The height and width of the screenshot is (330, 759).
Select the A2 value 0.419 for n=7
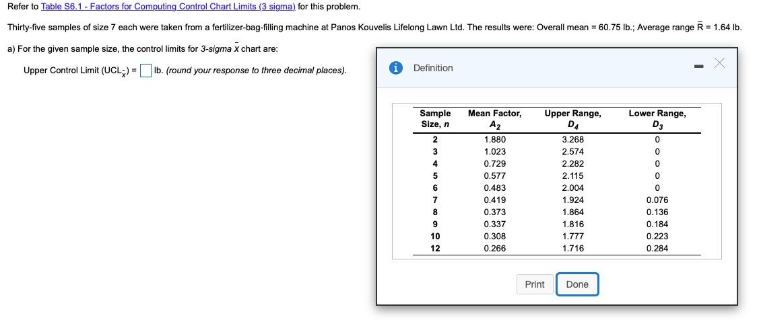point(495,200)
